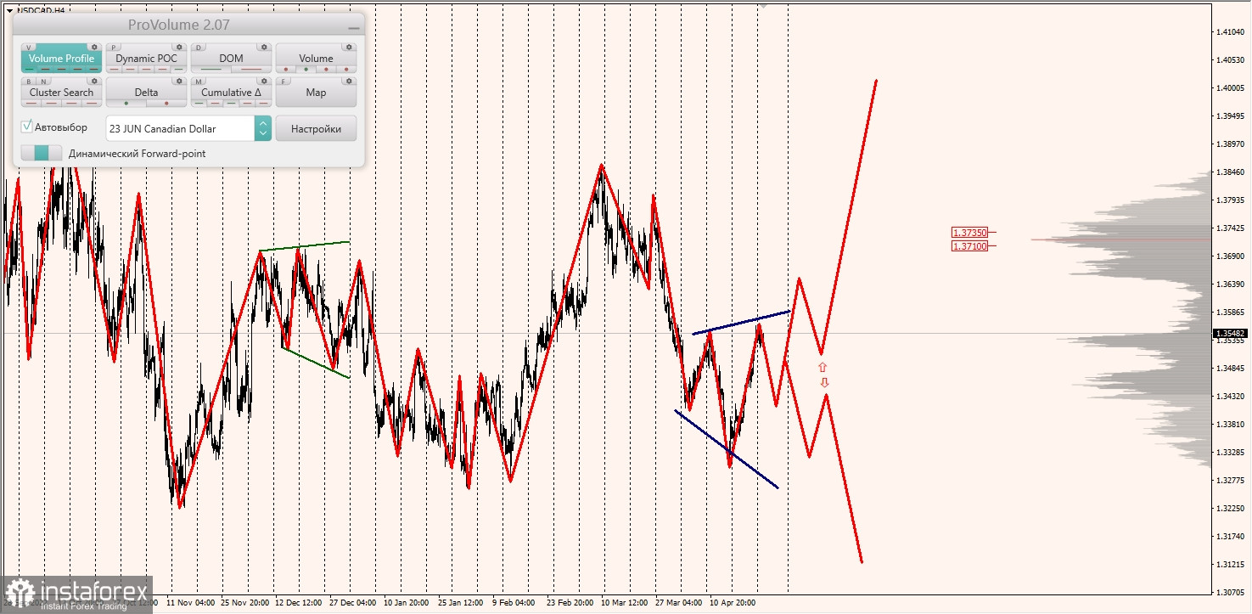Click time axis label 10 Jan 20:00

coord(408,603)
